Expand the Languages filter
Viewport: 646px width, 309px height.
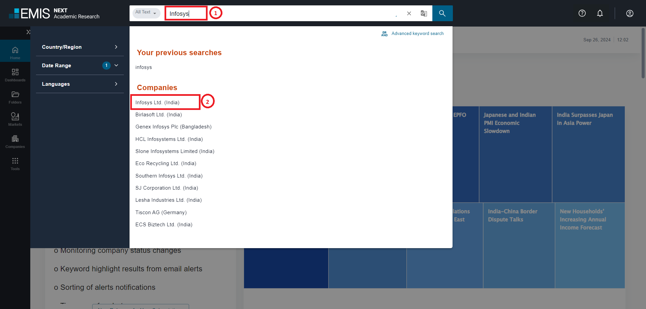click(80, 84)
